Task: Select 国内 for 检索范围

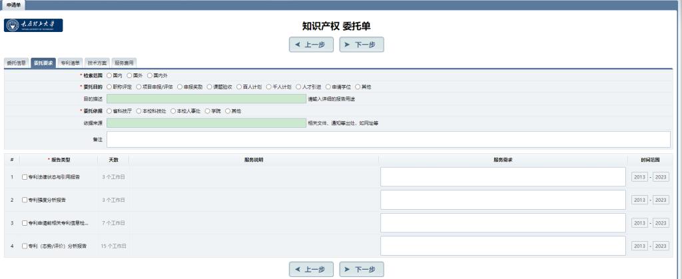Action: [110, 76]
